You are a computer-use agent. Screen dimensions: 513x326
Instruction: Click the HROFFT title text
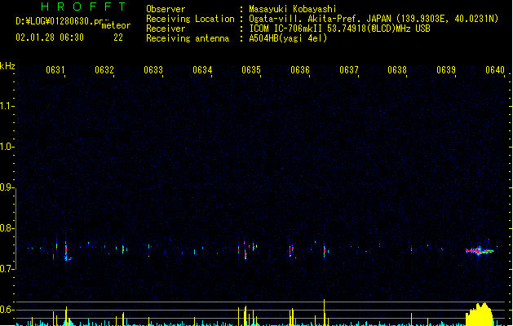point(84,7)
